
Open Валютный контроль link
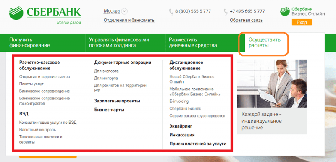point(37,130)
